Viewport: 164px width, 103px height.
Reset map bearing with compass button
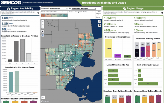pyautogui.click(x=43, y=27)
